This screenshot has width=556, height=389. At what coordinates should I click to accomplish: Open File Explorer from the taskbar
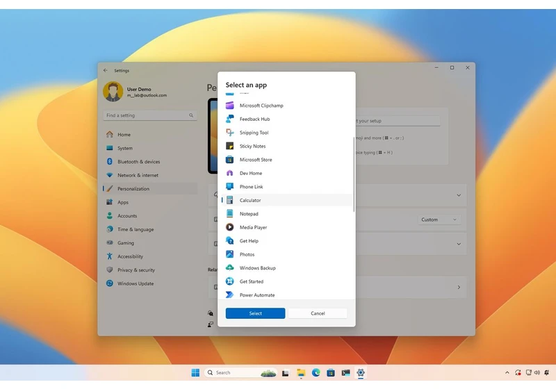click(x=301, y=373)
